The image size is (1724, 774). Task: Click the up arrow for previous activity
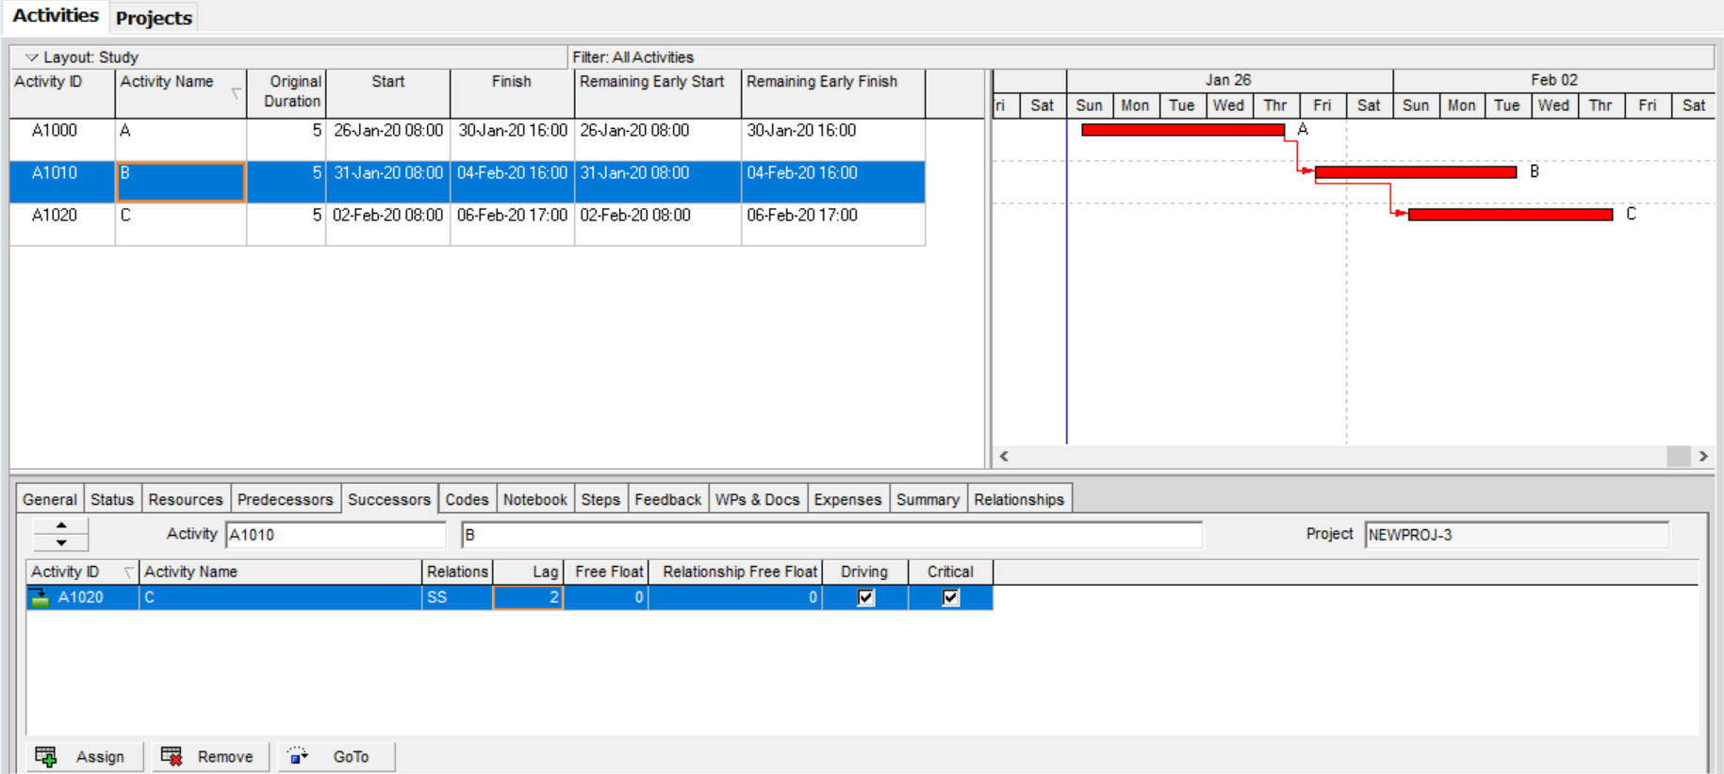pos(61,526)
